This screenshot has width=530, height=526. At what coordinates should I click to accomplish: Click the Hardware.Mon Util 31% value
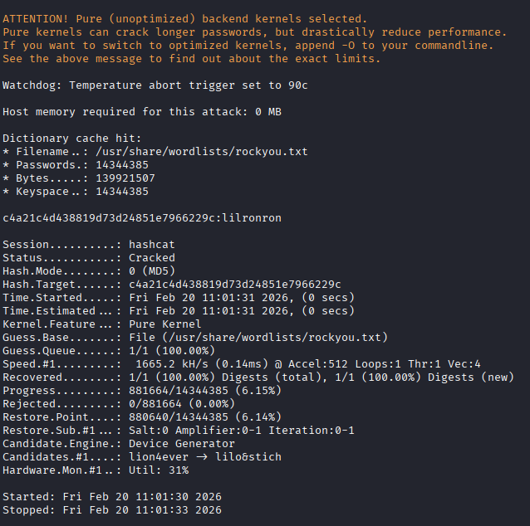point(158,470)
